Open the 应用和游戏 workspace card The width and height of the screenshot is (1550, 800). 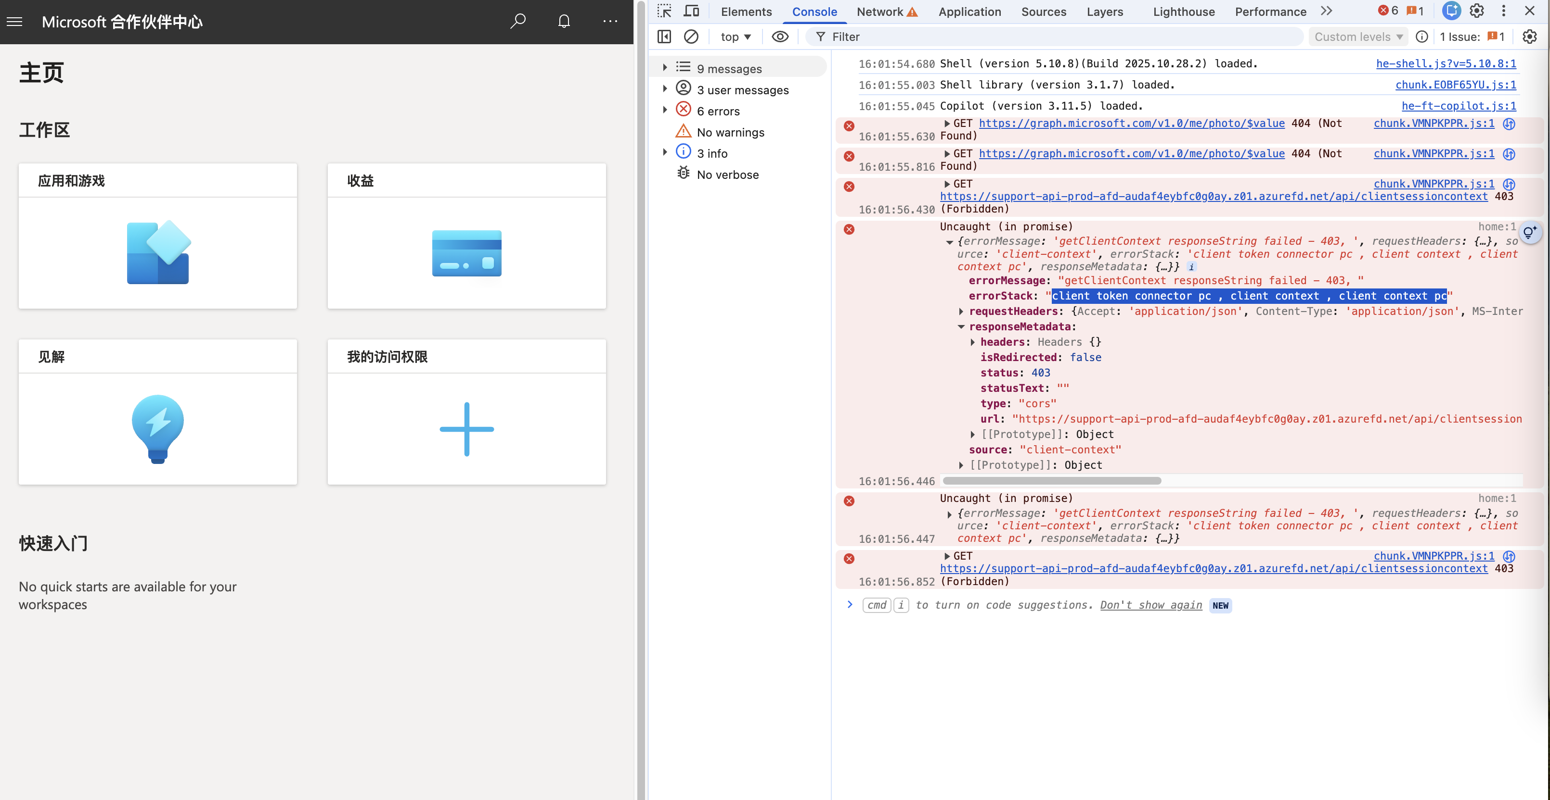(158, 236)
